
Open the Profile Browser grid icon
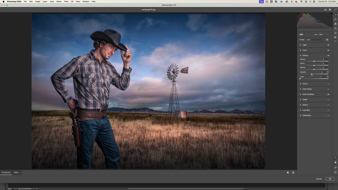coord(327,40)
